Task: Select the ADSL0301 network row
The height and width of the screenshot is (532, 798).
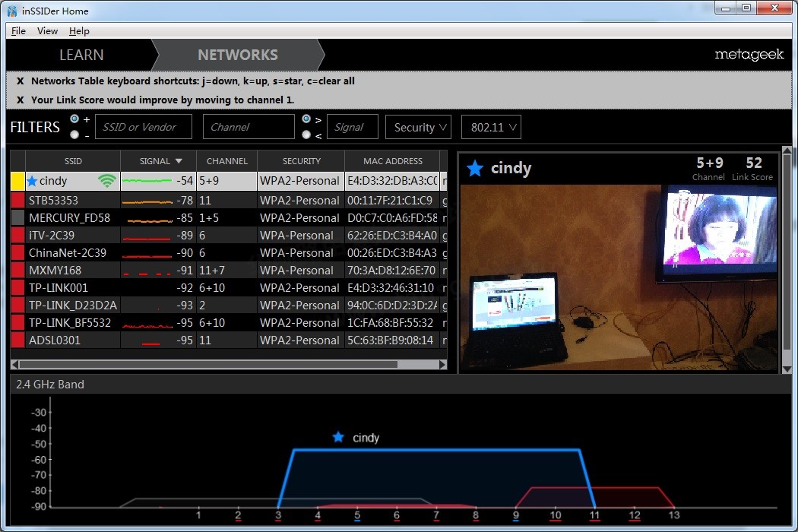Action: point(229,340)
